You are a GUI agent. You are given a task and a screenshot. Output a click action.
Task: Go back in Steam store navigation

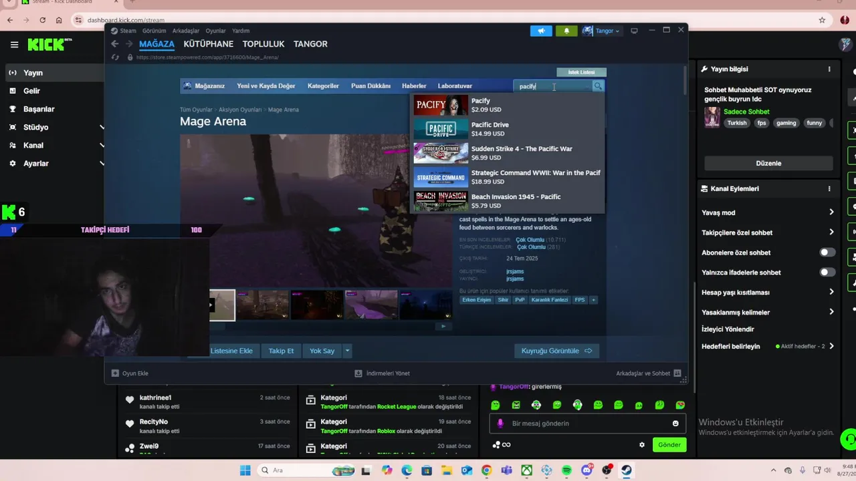tap(115, 44)
